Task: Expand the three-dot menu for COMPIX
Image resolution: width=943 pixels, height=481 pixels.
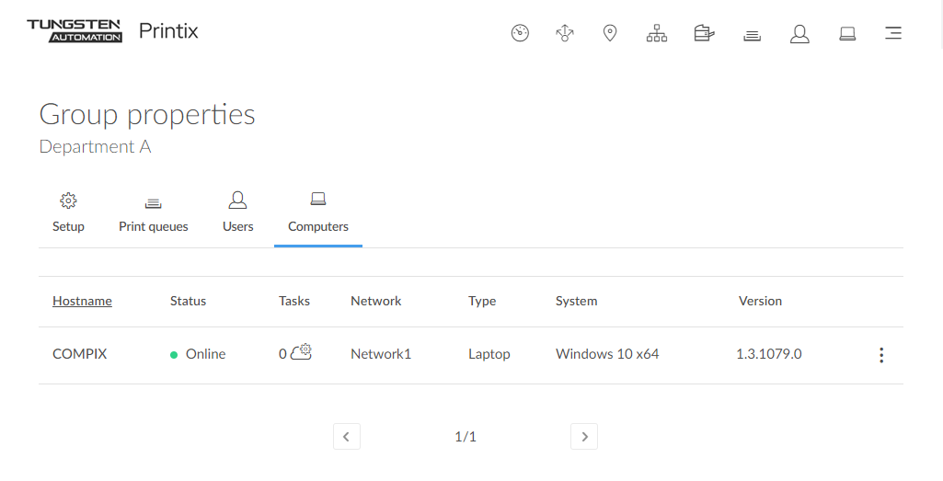Action: pos(880,355)
